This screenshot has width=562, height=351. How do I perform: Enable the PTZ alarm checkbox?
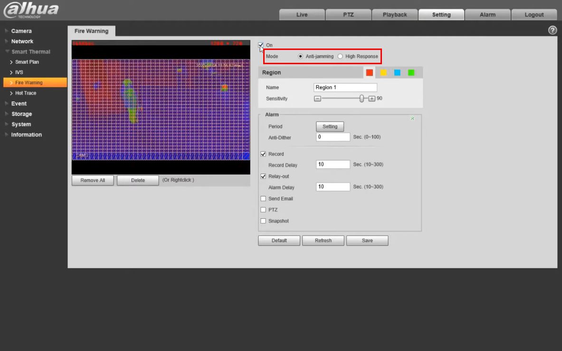[263, 210]
